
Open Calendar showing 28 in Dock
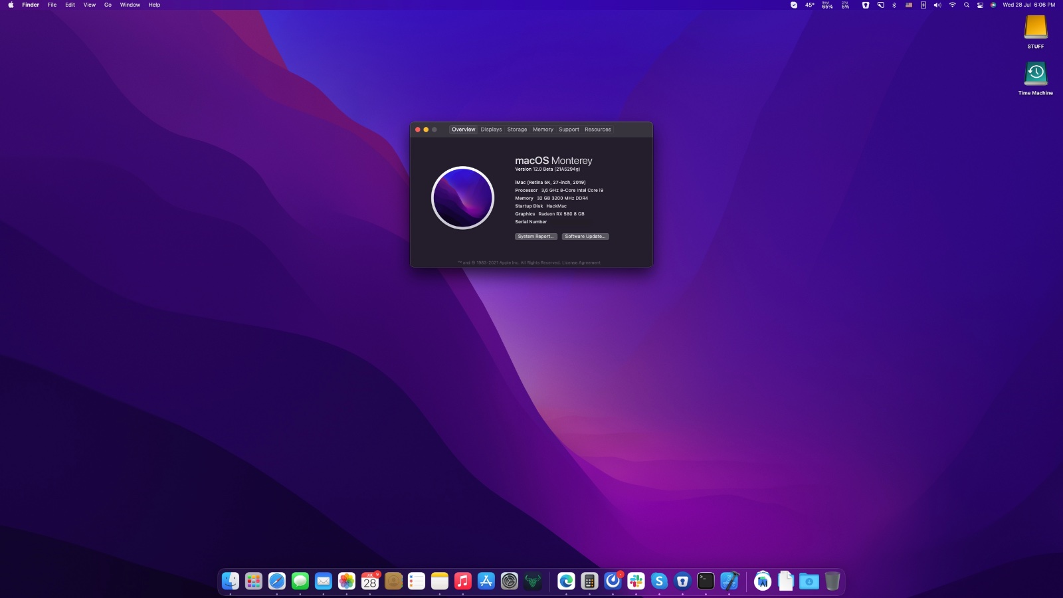pos(370,581)
